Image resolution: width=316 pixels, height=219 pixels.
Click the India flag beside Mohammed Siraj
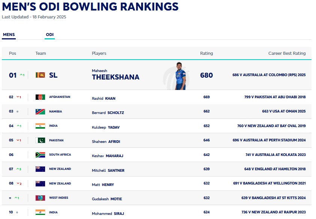(x=40, y=212)
